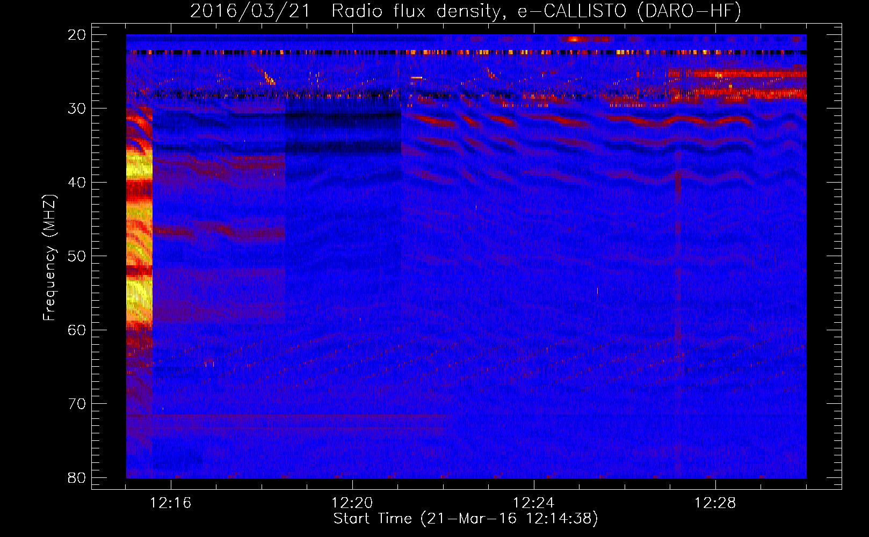Click the '12:24' time tick label
The image size is (869, 537).
(x=533, y=503)
